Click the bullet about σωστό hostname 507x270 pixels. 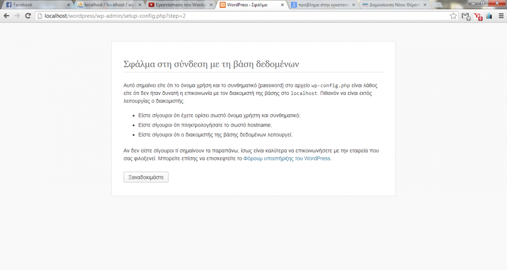(x=205, y=125)
